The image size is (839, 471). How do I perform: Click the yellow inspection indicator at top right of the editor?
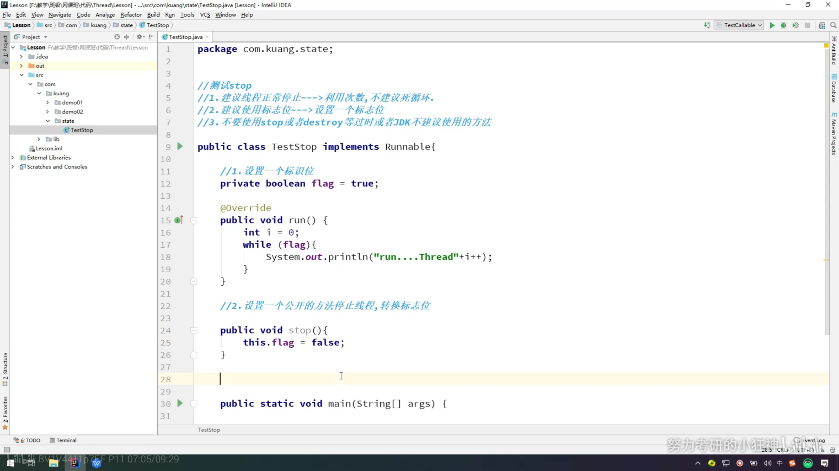tap(826, 46)
